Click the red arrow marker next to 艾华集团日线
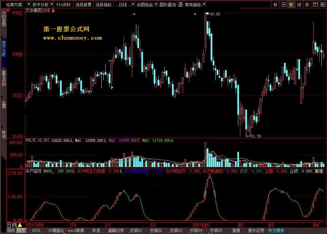This screenshot has width=327, height=234. 53,10
